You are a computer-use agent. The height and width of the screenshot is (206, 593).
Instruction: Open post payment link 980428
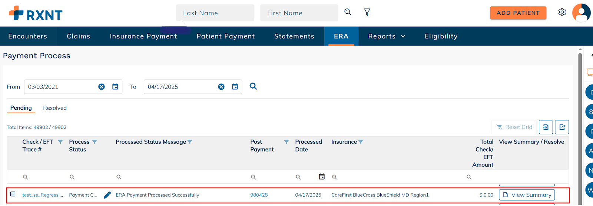pos(259,195)
